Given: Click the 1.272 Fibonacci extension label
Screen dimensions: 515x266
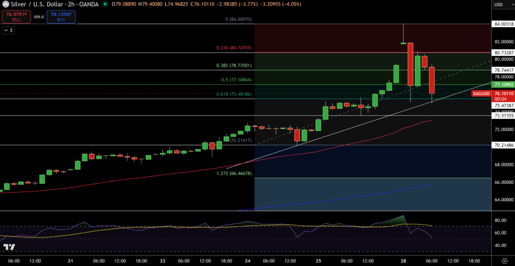Looking at the screenshot, I should click(x=233, y=173).
